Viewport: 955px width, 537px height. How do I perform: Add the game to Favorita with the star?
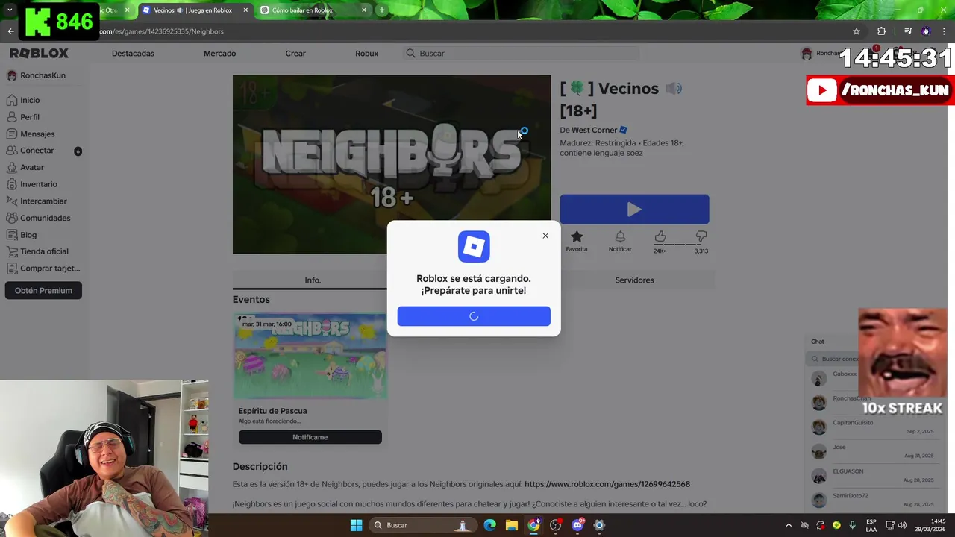click(576, 237)
